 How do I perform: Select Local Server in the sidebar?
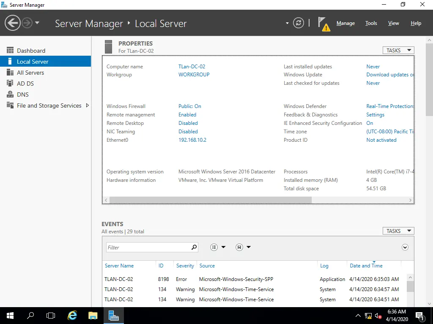click(x=46, y=62)
